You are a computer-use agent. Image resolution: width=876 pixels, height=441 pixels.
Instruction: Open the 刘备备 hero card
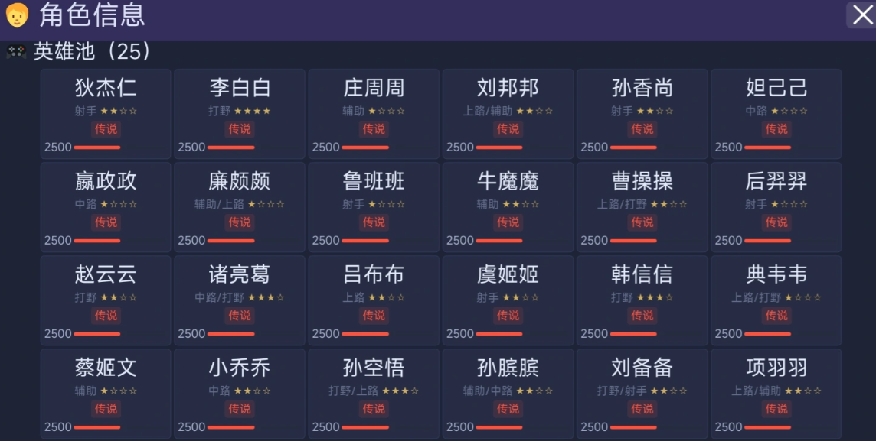click(x=642, y=394)
